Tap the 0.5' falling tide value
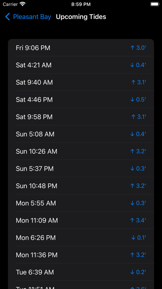This screenshot has width=162, height=289. (141, 100)
